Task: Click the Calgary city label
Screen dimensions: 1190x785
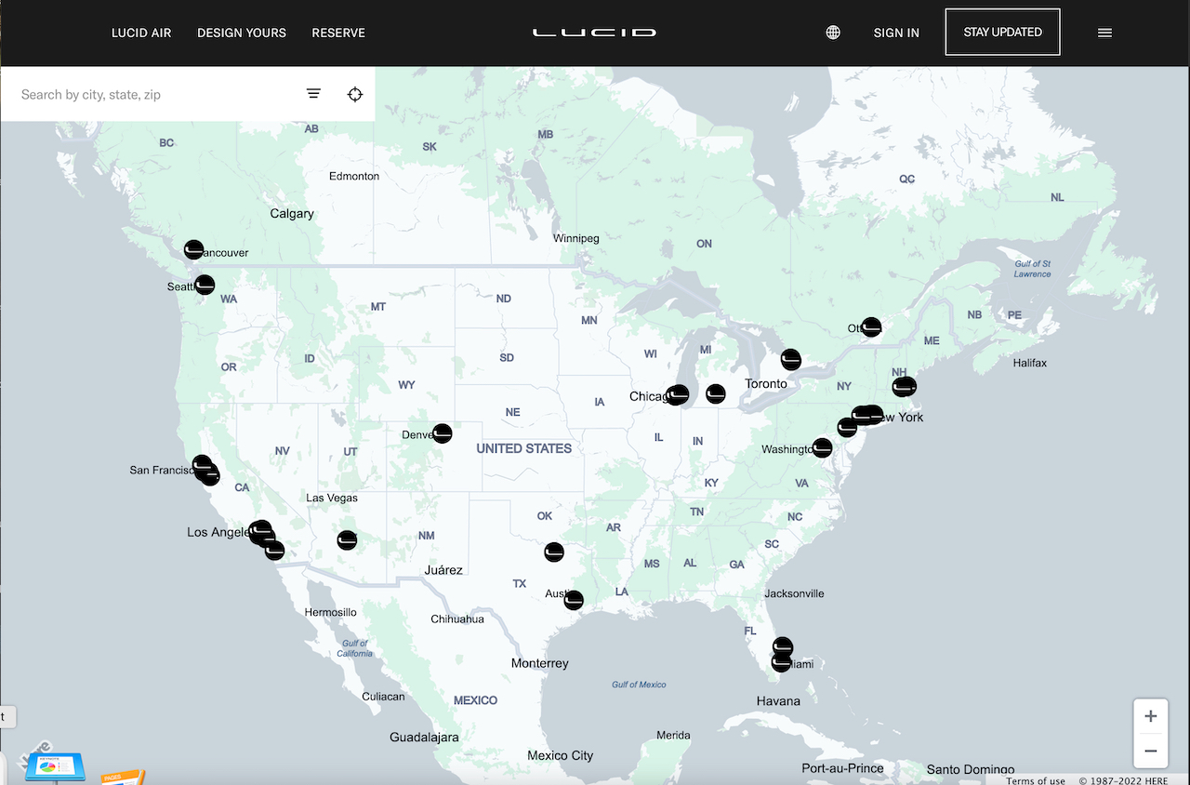Action: (292, 213)
